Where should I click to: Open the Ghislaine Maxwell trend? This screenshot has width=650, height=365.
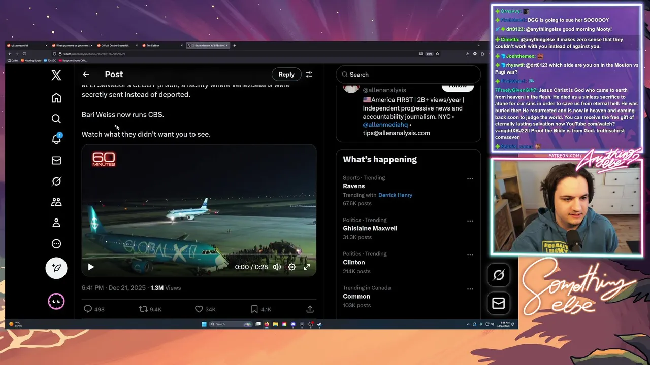(370, 229)
